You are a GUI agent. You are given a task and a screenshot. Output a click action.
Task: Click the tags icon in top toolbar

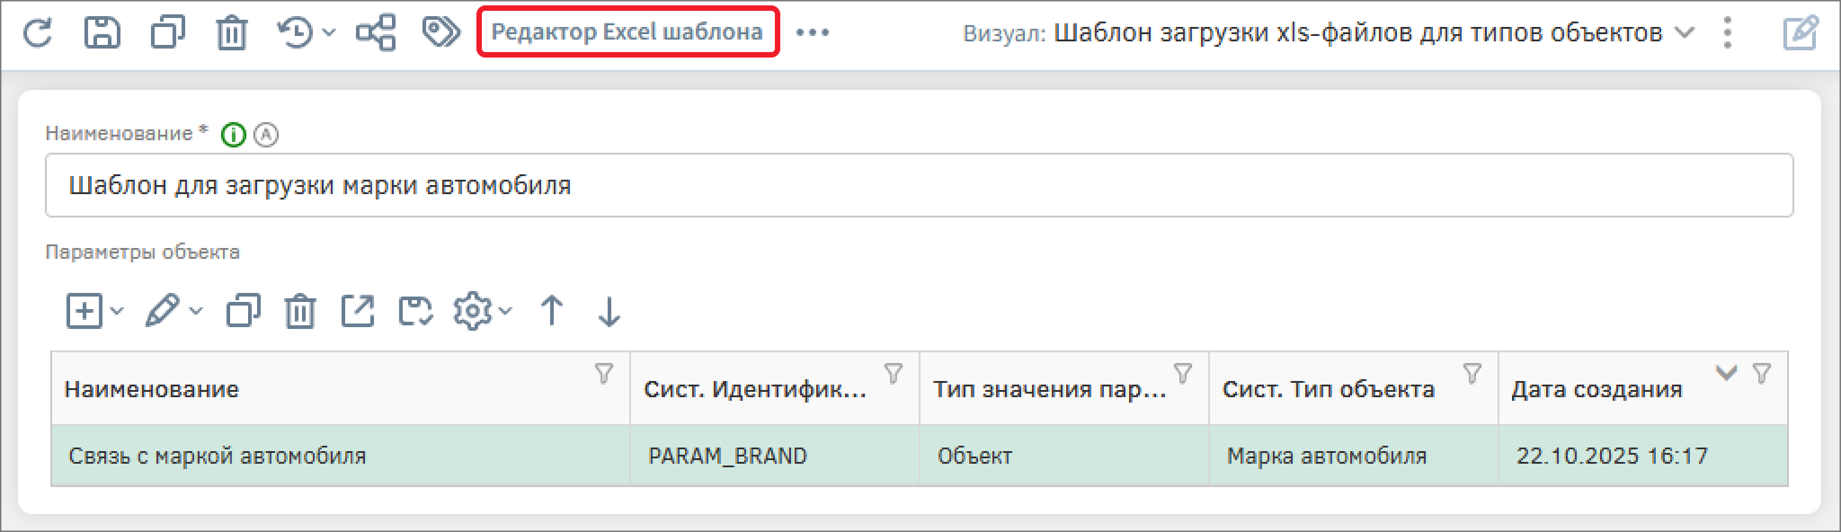point(440,33)
